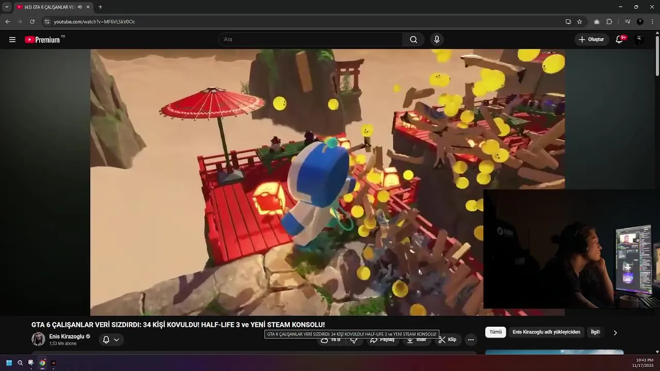Click the install app icon in address bar
The image size is (660, 371).
[x=568, y=22]
